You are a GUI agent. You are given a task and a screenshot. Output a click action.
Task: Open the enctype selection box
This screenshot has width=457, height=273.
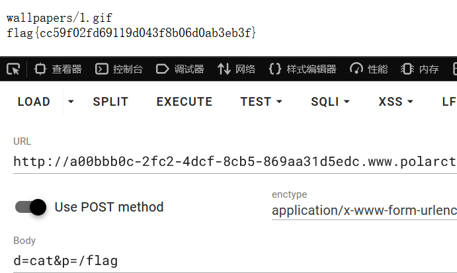364,211
